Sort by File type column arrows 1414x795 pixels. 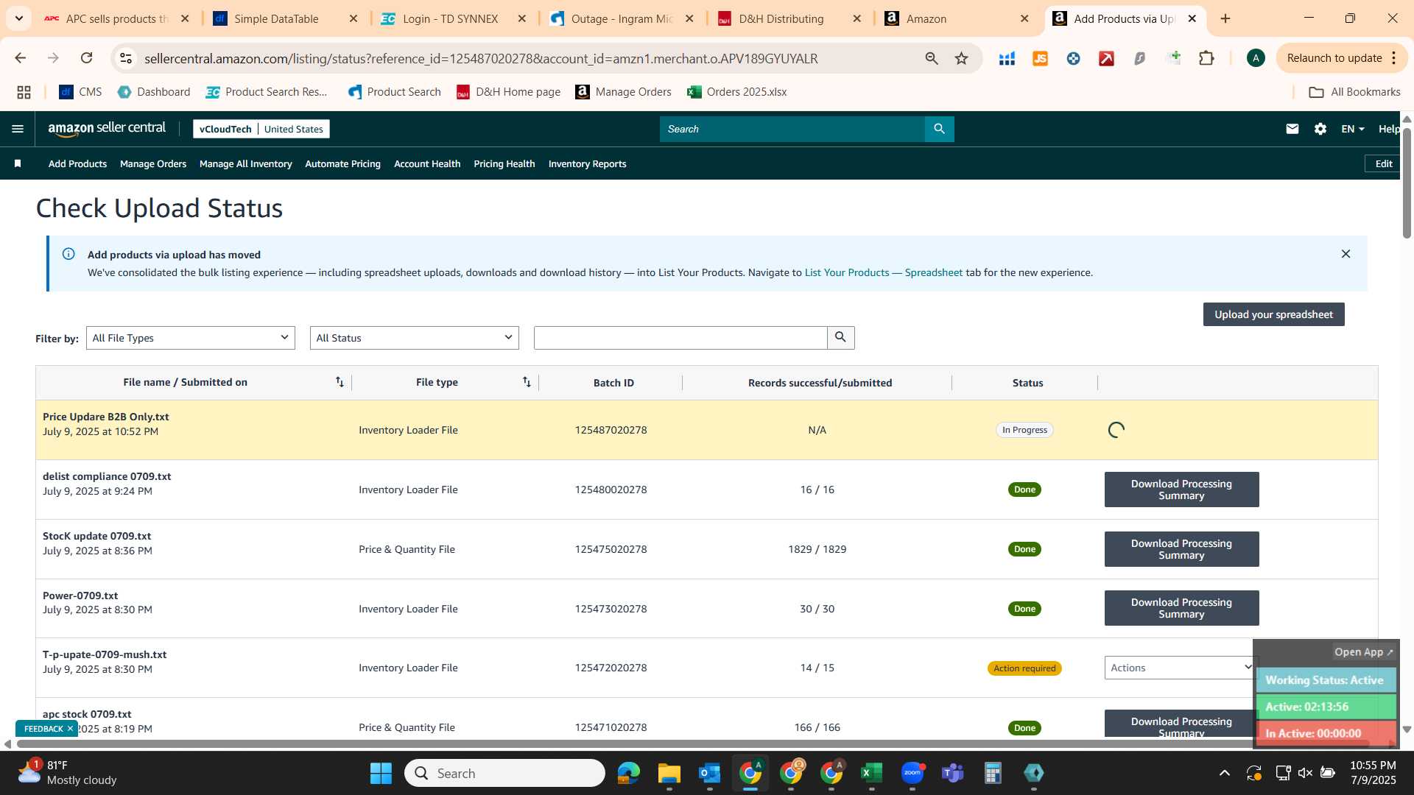point(527,382)
